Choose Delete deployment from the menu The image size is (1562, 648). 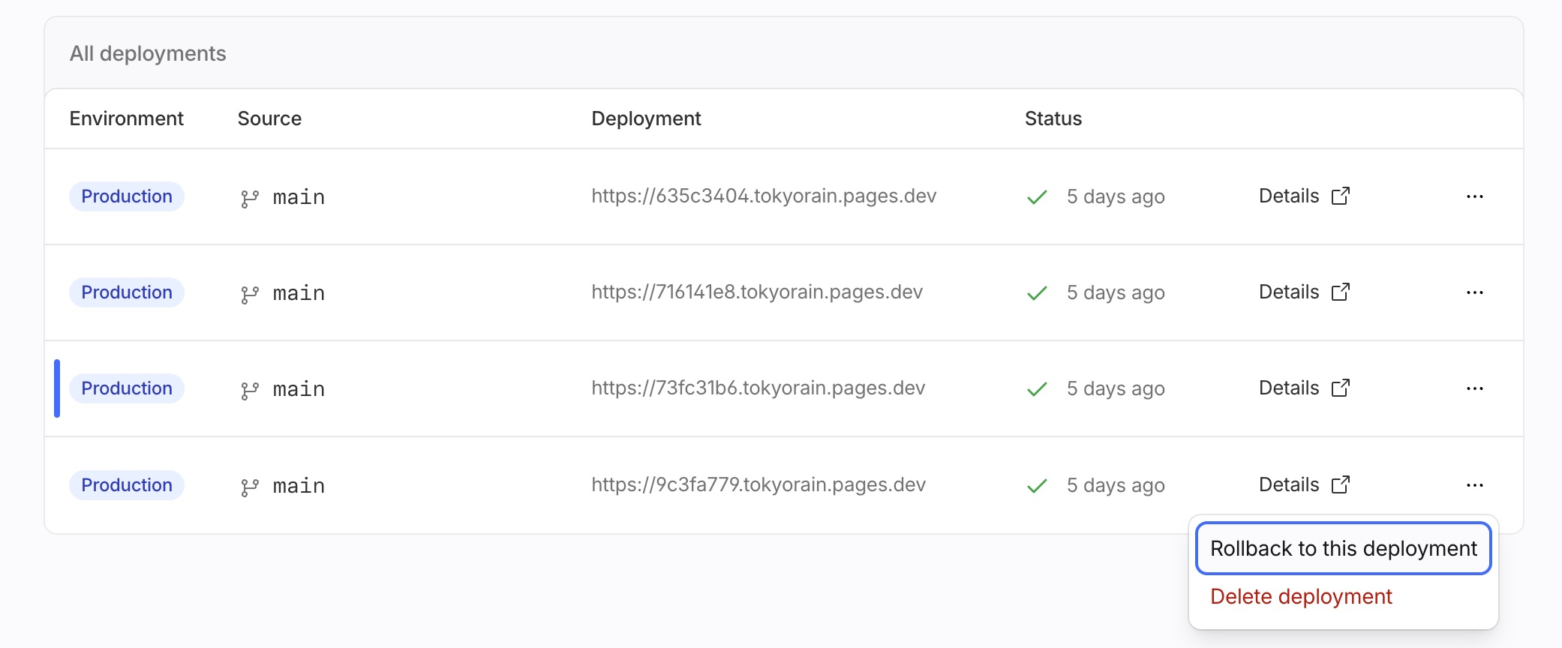(1301, 596)
